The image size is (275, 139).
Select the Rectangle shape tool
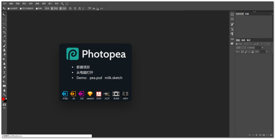pos(4,86)
